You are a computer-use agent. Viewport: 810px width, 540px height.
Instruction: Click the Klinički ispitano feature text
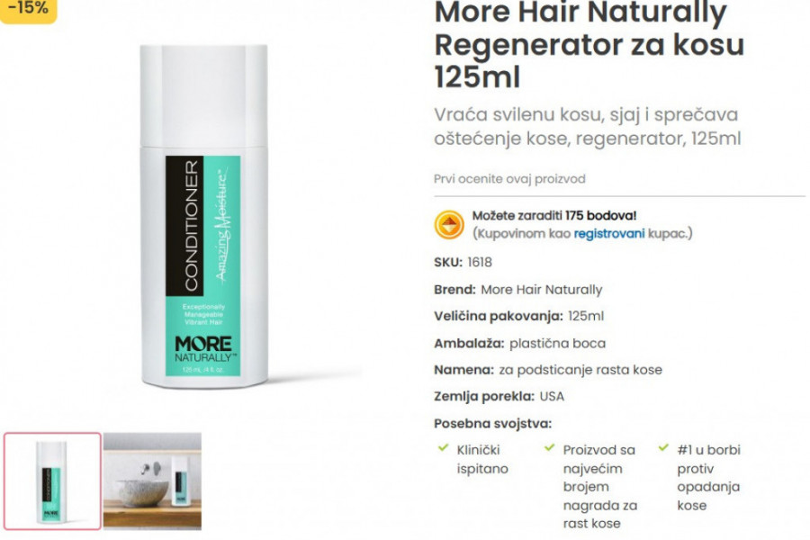click(482, 459)
